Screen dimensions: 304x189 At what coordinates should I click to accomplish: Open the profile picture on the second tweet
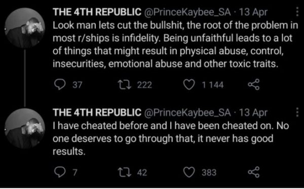tap(25, 128)
